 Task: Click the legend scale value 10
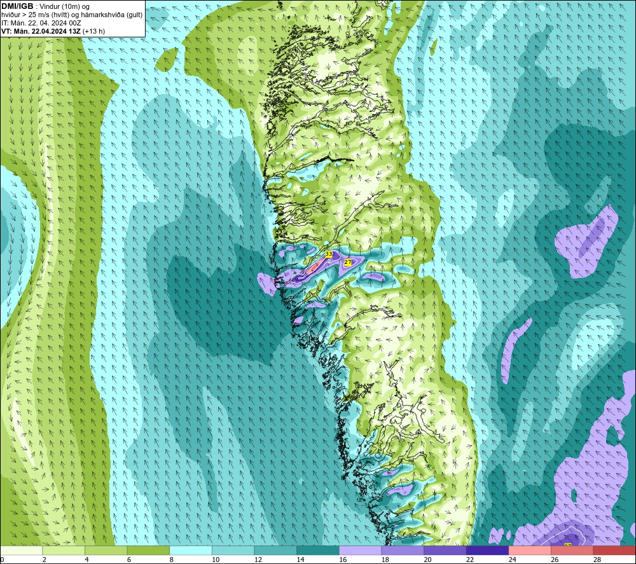216,560
